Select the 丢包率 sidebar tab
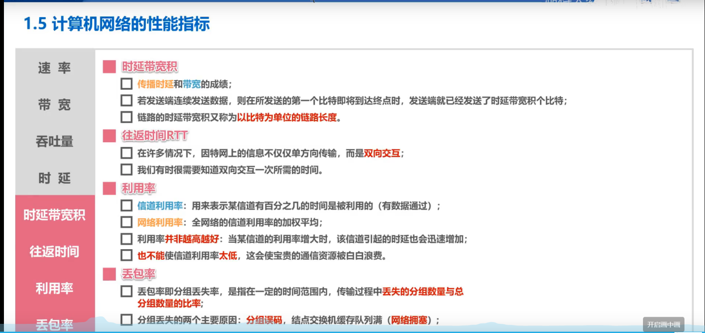This screenshot has height=333, width=705. [55, 324]
